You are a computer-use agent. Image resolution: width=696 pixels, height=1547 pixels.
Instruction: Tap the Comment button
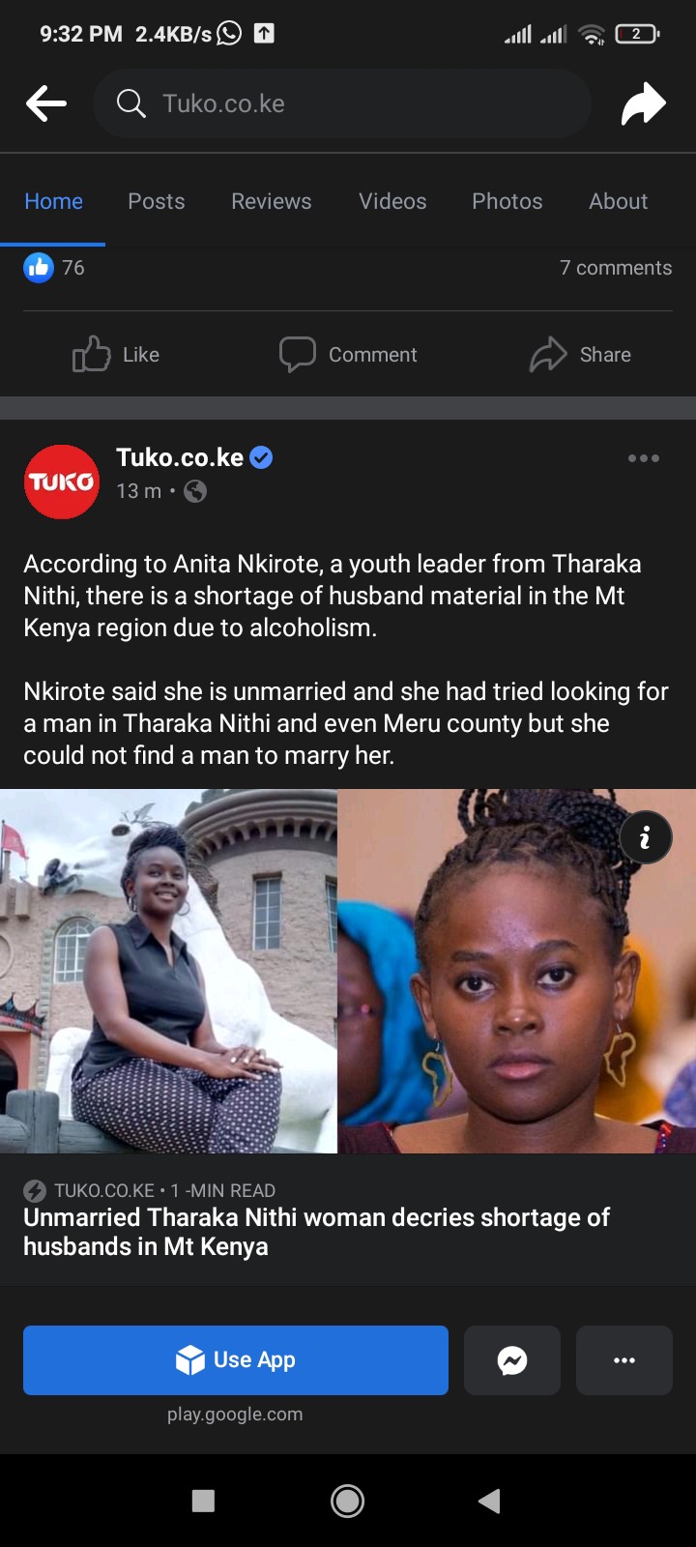[348, 355]
